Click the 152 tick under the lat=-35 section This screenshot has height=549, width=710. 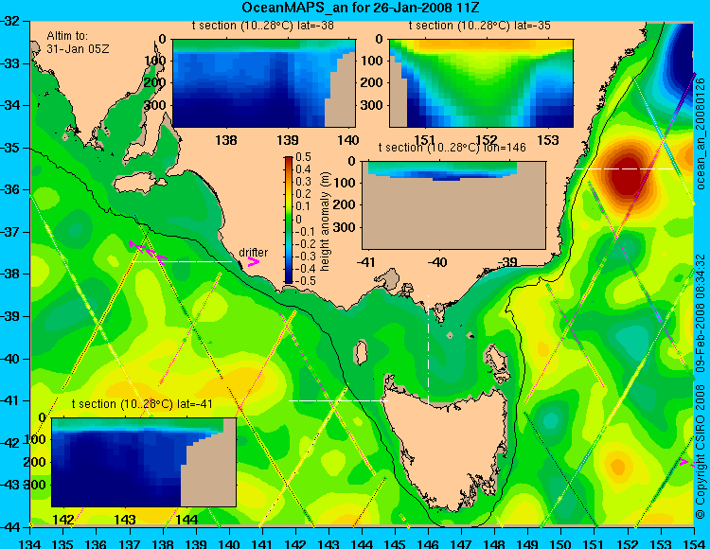point(487,140)
